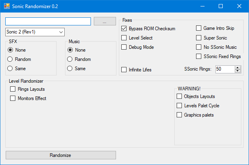Toggle No SSonic Music checkbox

[199, 47]
